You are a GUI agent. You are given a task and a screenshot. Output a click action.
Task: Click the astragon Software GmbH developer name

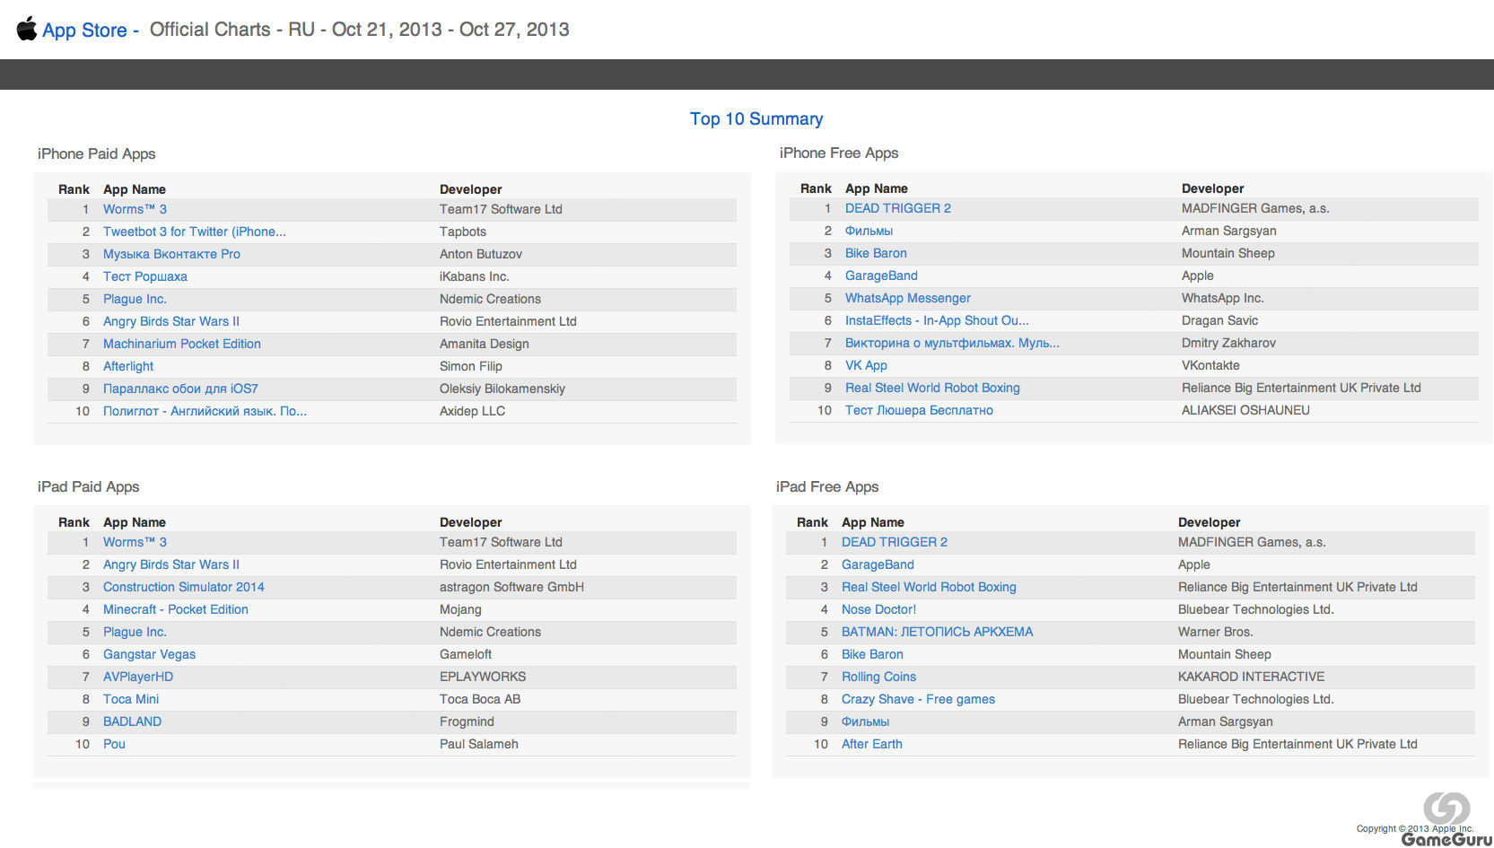511,587
